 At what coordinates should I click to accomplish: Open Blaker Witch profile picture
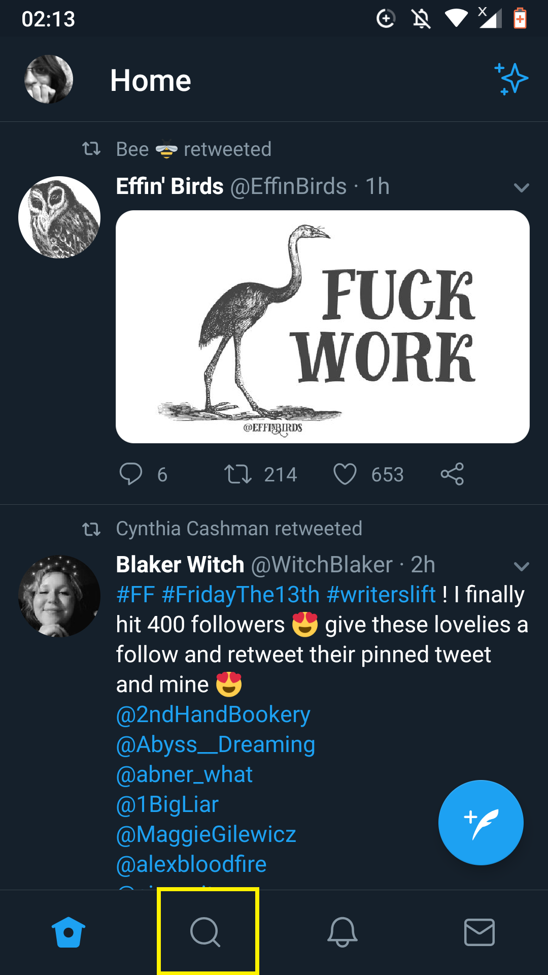[x=59, y=596]
